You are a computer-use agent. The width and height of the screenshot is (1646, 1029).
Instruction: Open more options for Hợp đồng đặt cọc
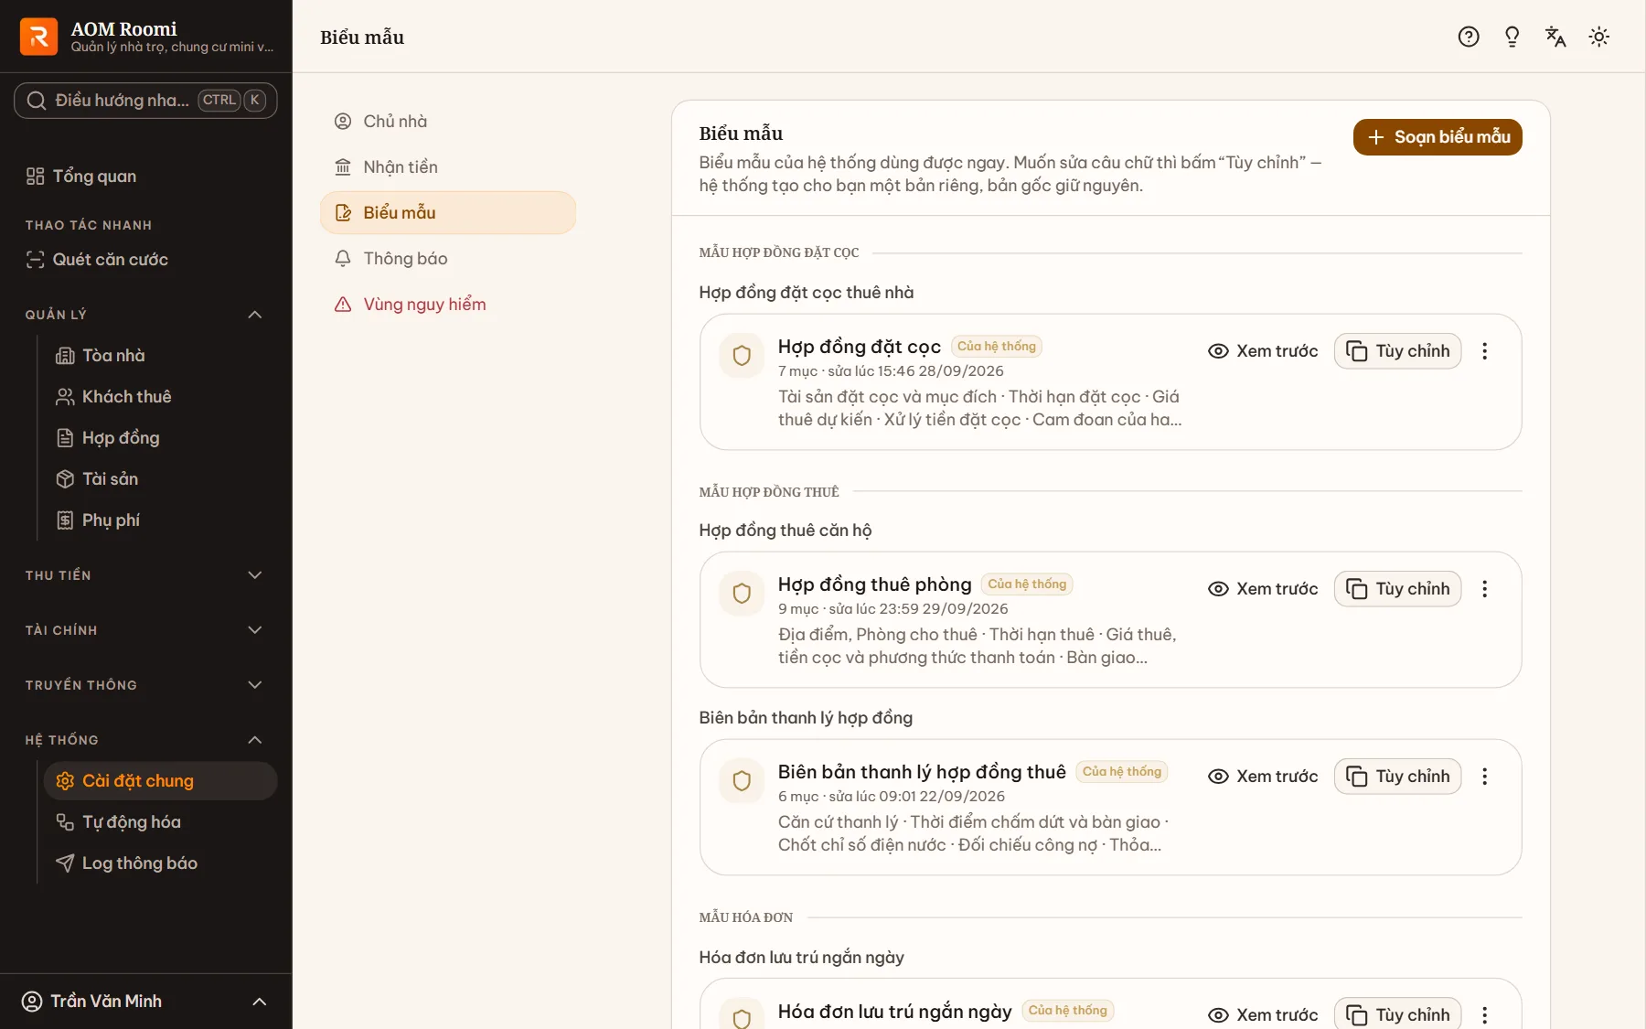pos(1485,351)
